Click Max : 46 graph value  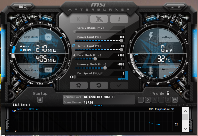(34, 109)
